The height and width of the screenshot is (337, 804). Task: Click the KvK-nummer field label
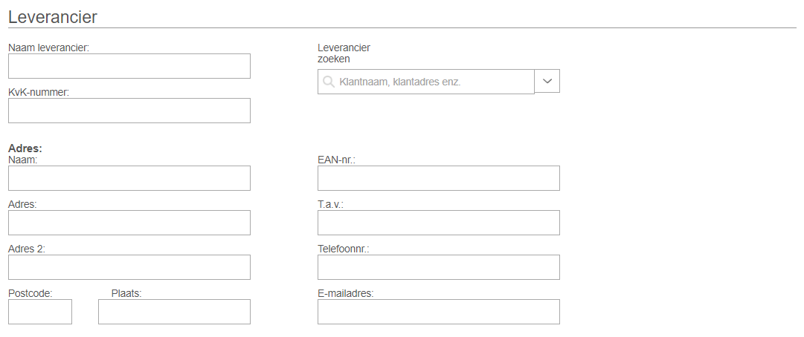[x=39, y=93]
